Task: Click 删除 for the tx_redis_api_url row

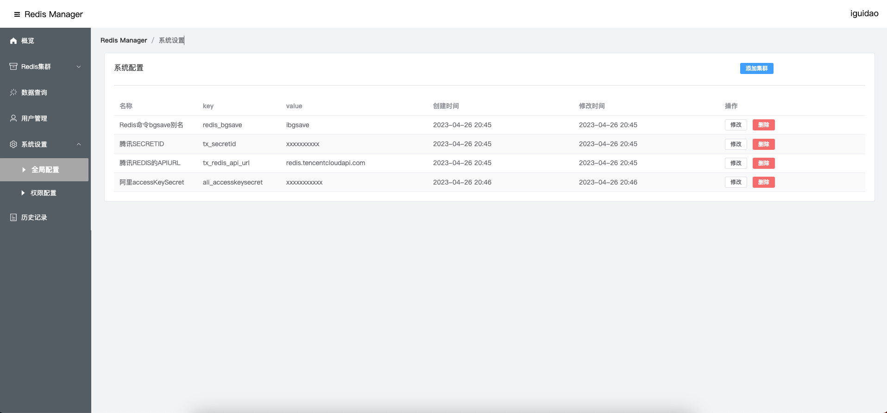Action: [763, 163]
